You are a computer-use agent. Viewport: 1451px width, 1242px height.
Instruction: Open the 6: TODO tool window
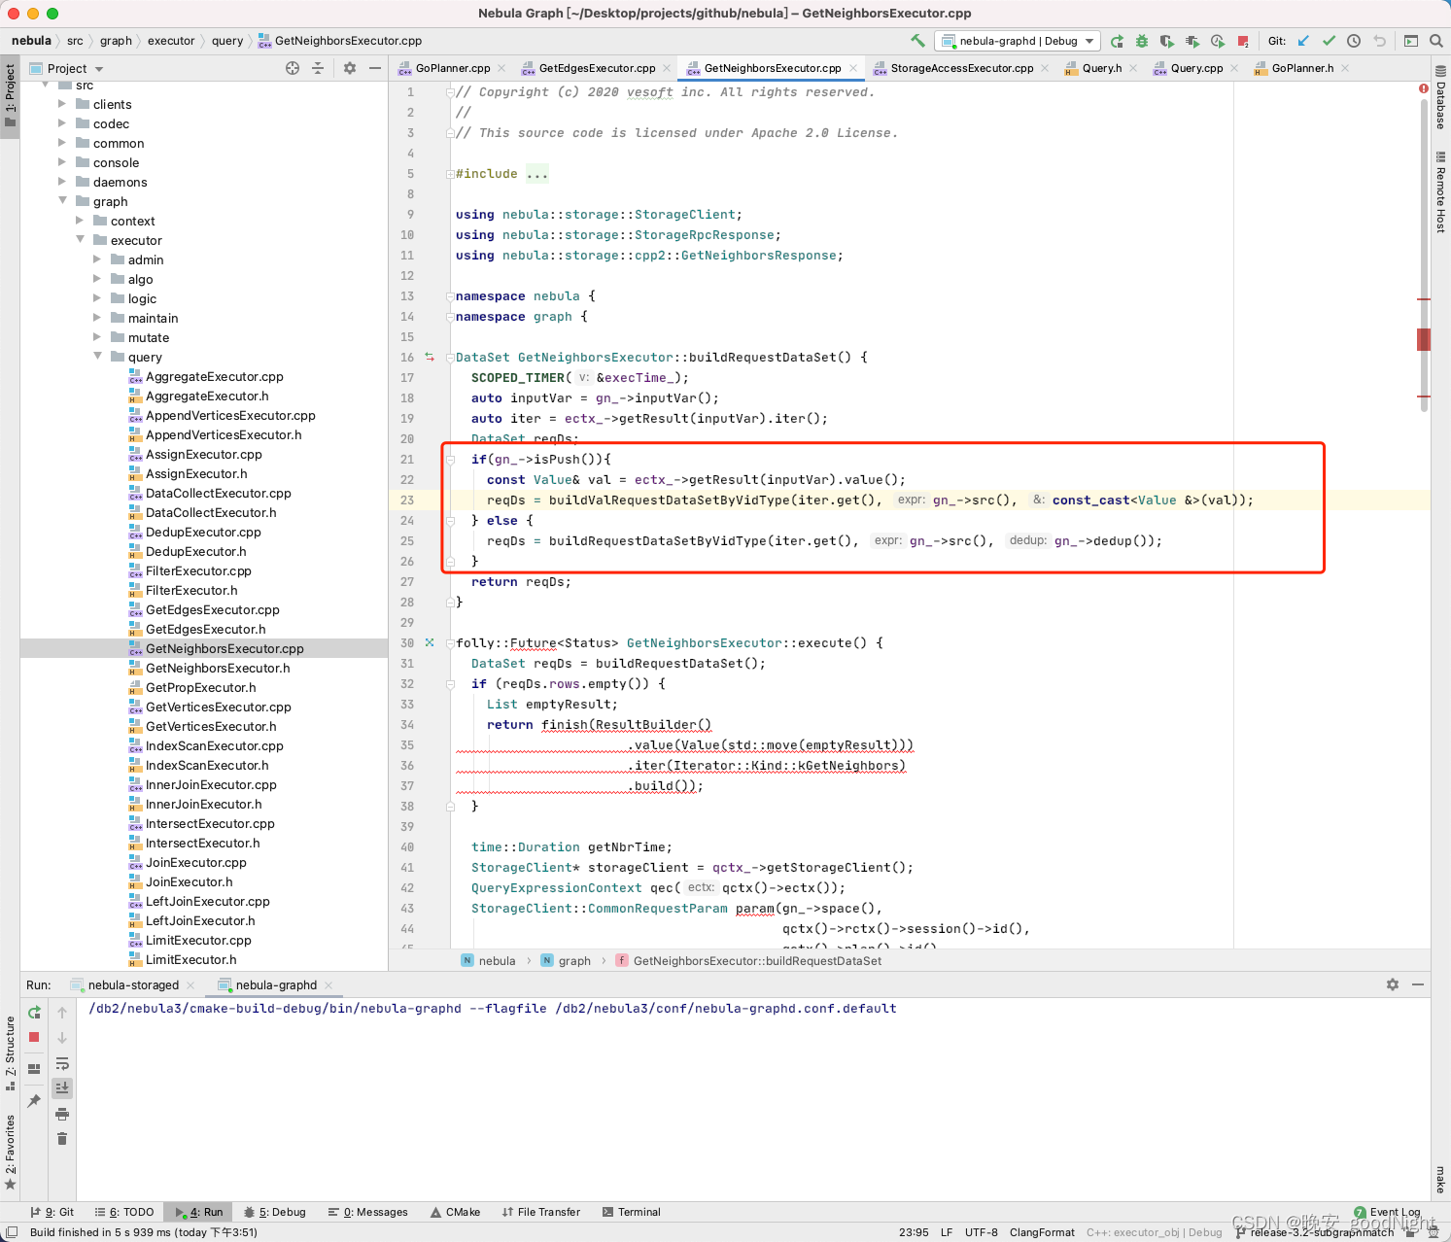coord(124,1212)
